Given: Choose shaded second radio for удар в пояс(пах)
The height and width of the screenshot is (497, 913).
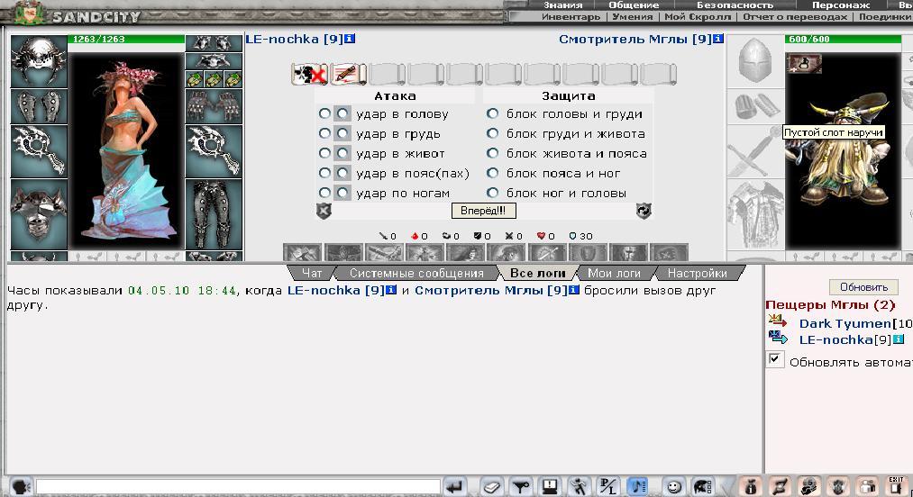Looking at the screenshot, I should [342, 173].
